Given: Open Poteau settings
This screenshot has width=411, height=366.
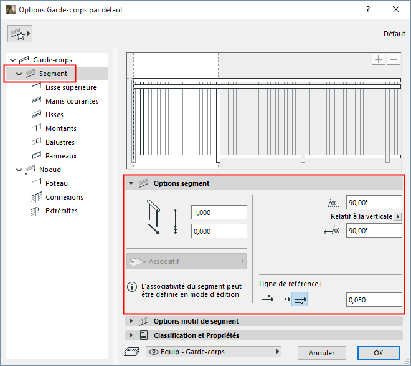Looking at the screenshot, I should [x=57, y=183].
